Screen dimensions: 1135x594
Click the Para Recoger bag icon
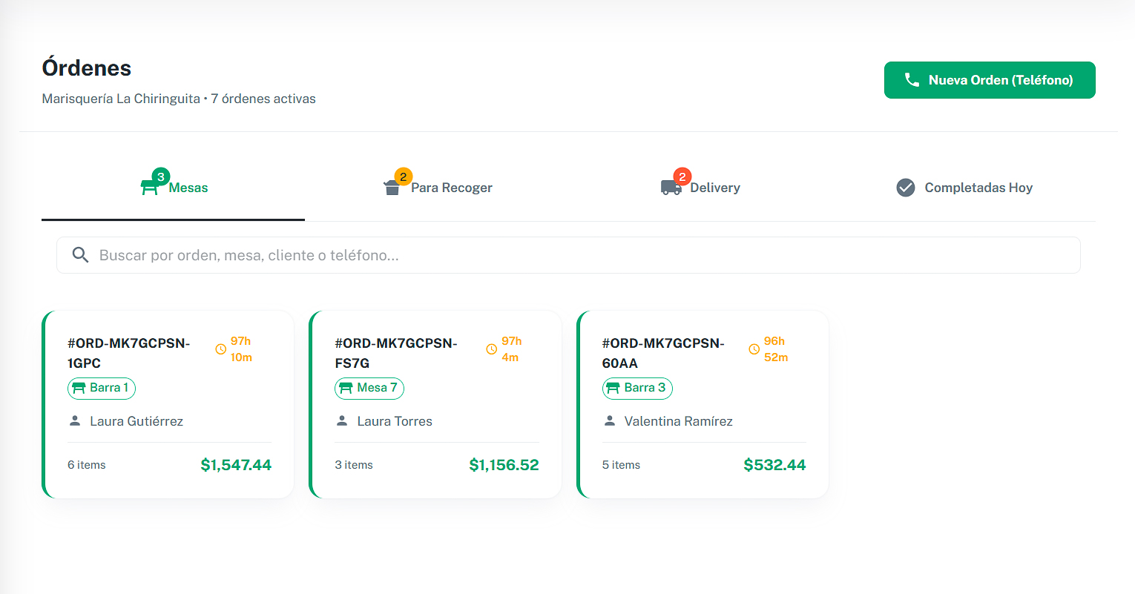point(392,188)
